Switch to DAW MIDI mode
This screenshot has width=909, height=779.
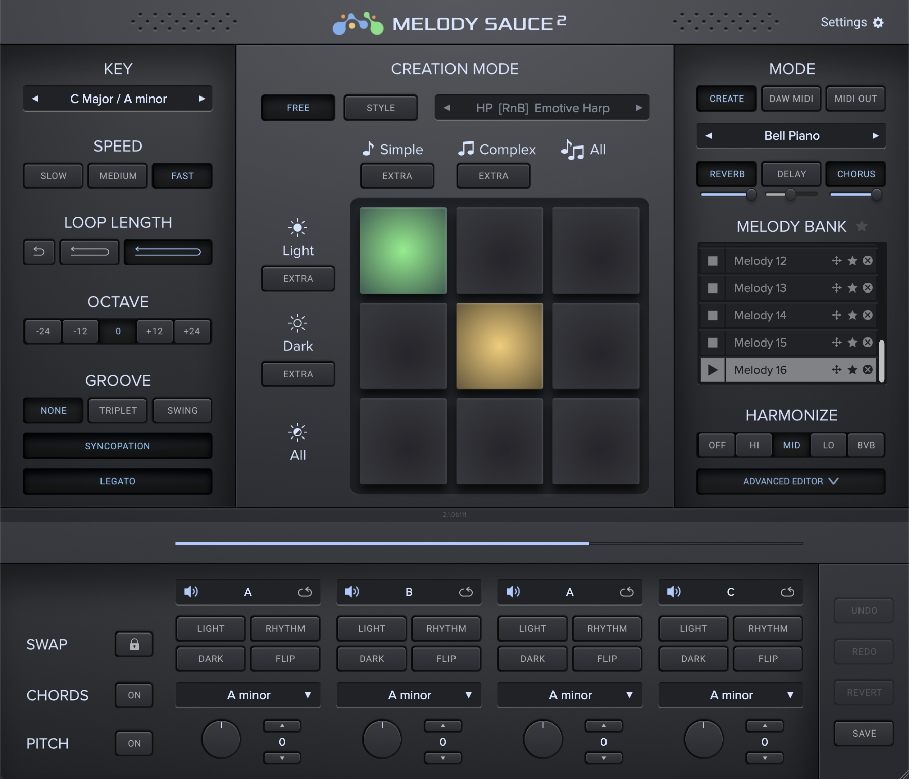pos(791,99)
